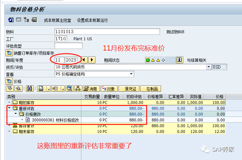Click the 汇率差异 column header
The width and height of the screenshot is (242, 160).
coord(176,96)
